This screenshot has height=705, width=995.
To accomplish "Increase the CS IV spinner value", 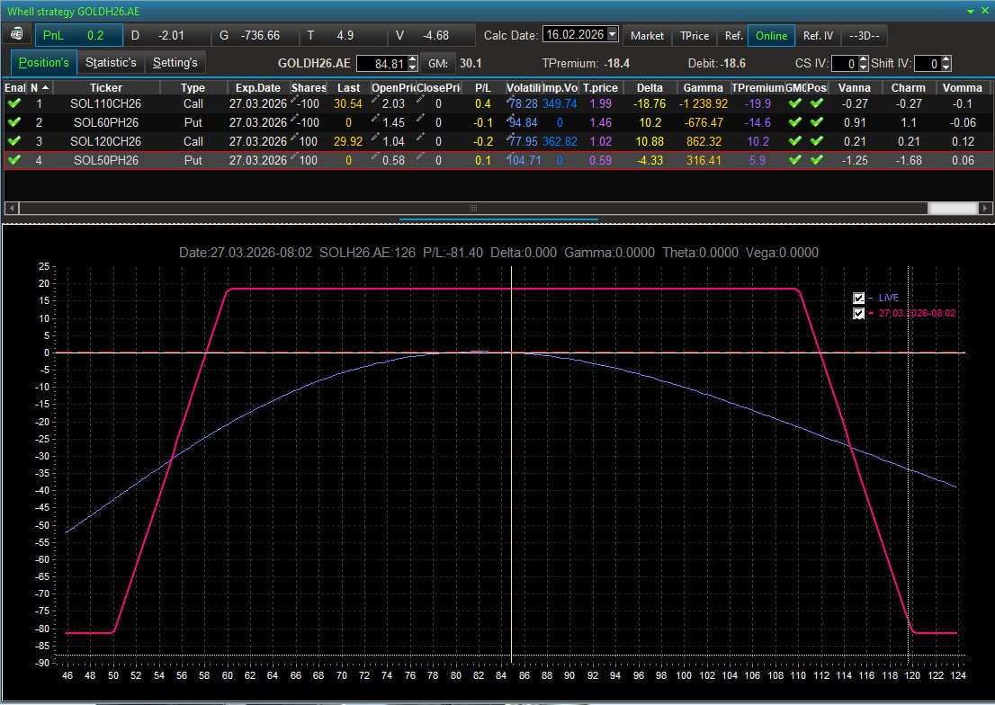I will click(863, 59).
